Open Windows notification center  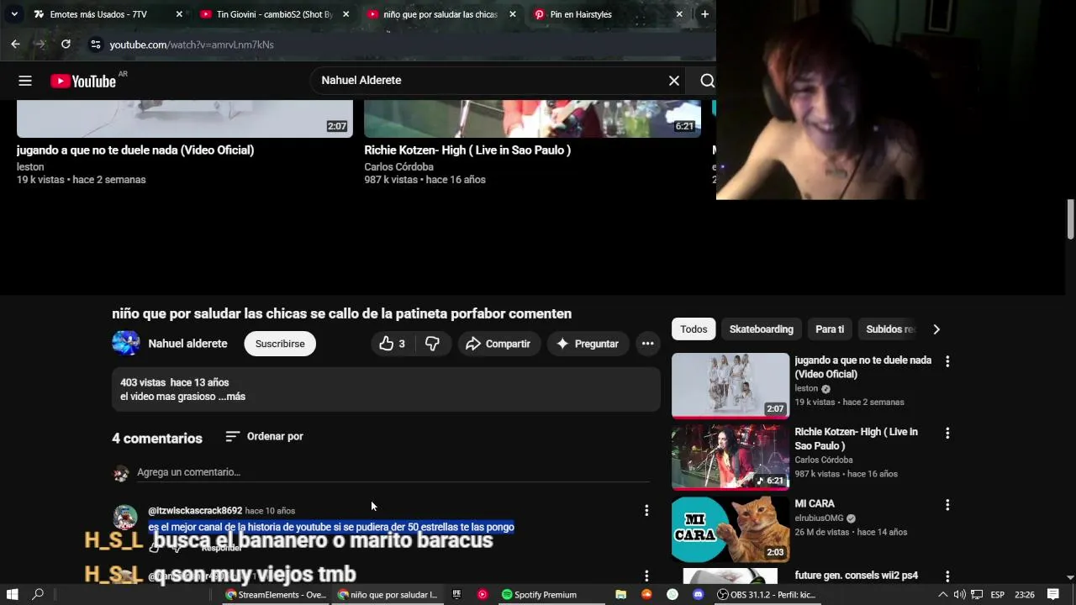1052,595
